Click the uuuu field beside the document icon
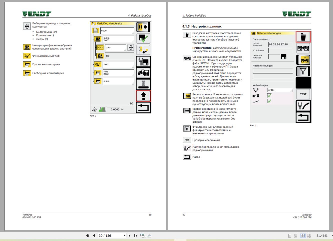Image resolution: width=333 pixels, height=241 pixels. click(117, 31)
